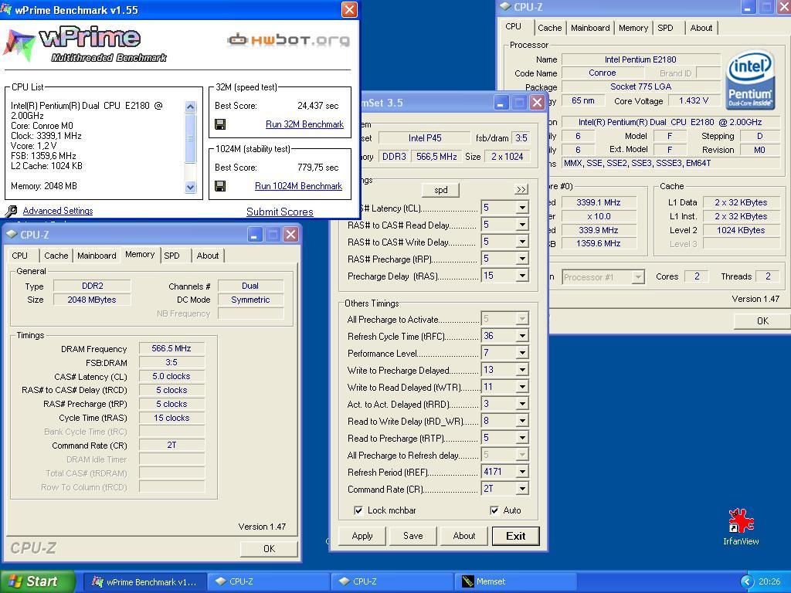
Task: Click Save in MemSet
Action: coord(412,536)
